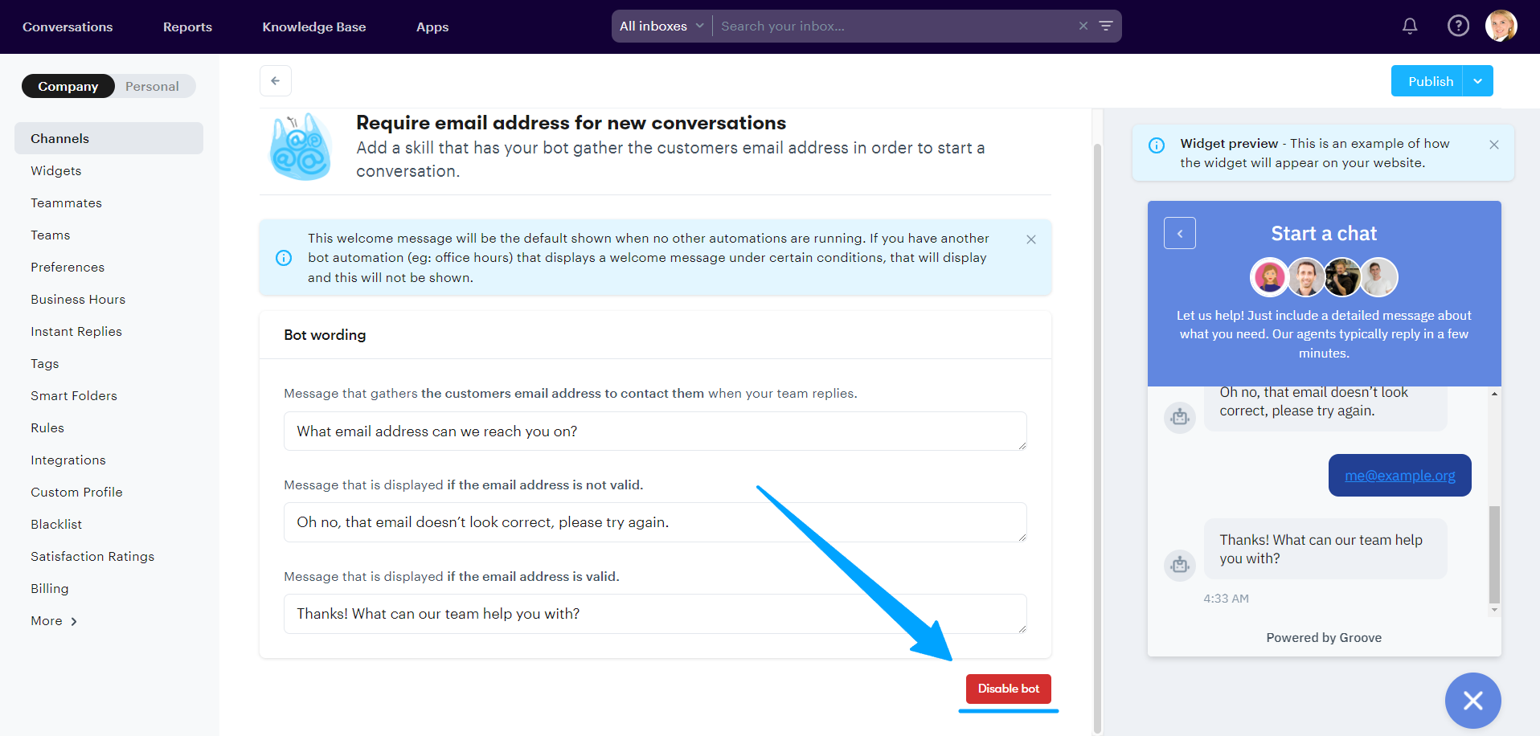Click the me@example.org link in preview

1399,476
